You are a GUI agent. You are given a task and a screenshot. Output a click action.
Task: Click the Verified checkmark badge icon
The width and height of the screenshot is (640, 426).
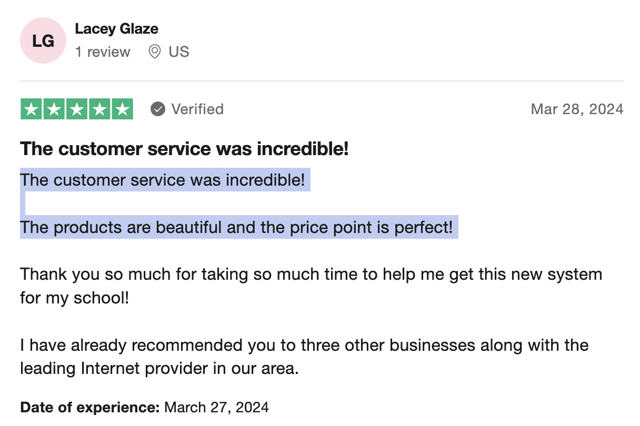coord(157,109)
